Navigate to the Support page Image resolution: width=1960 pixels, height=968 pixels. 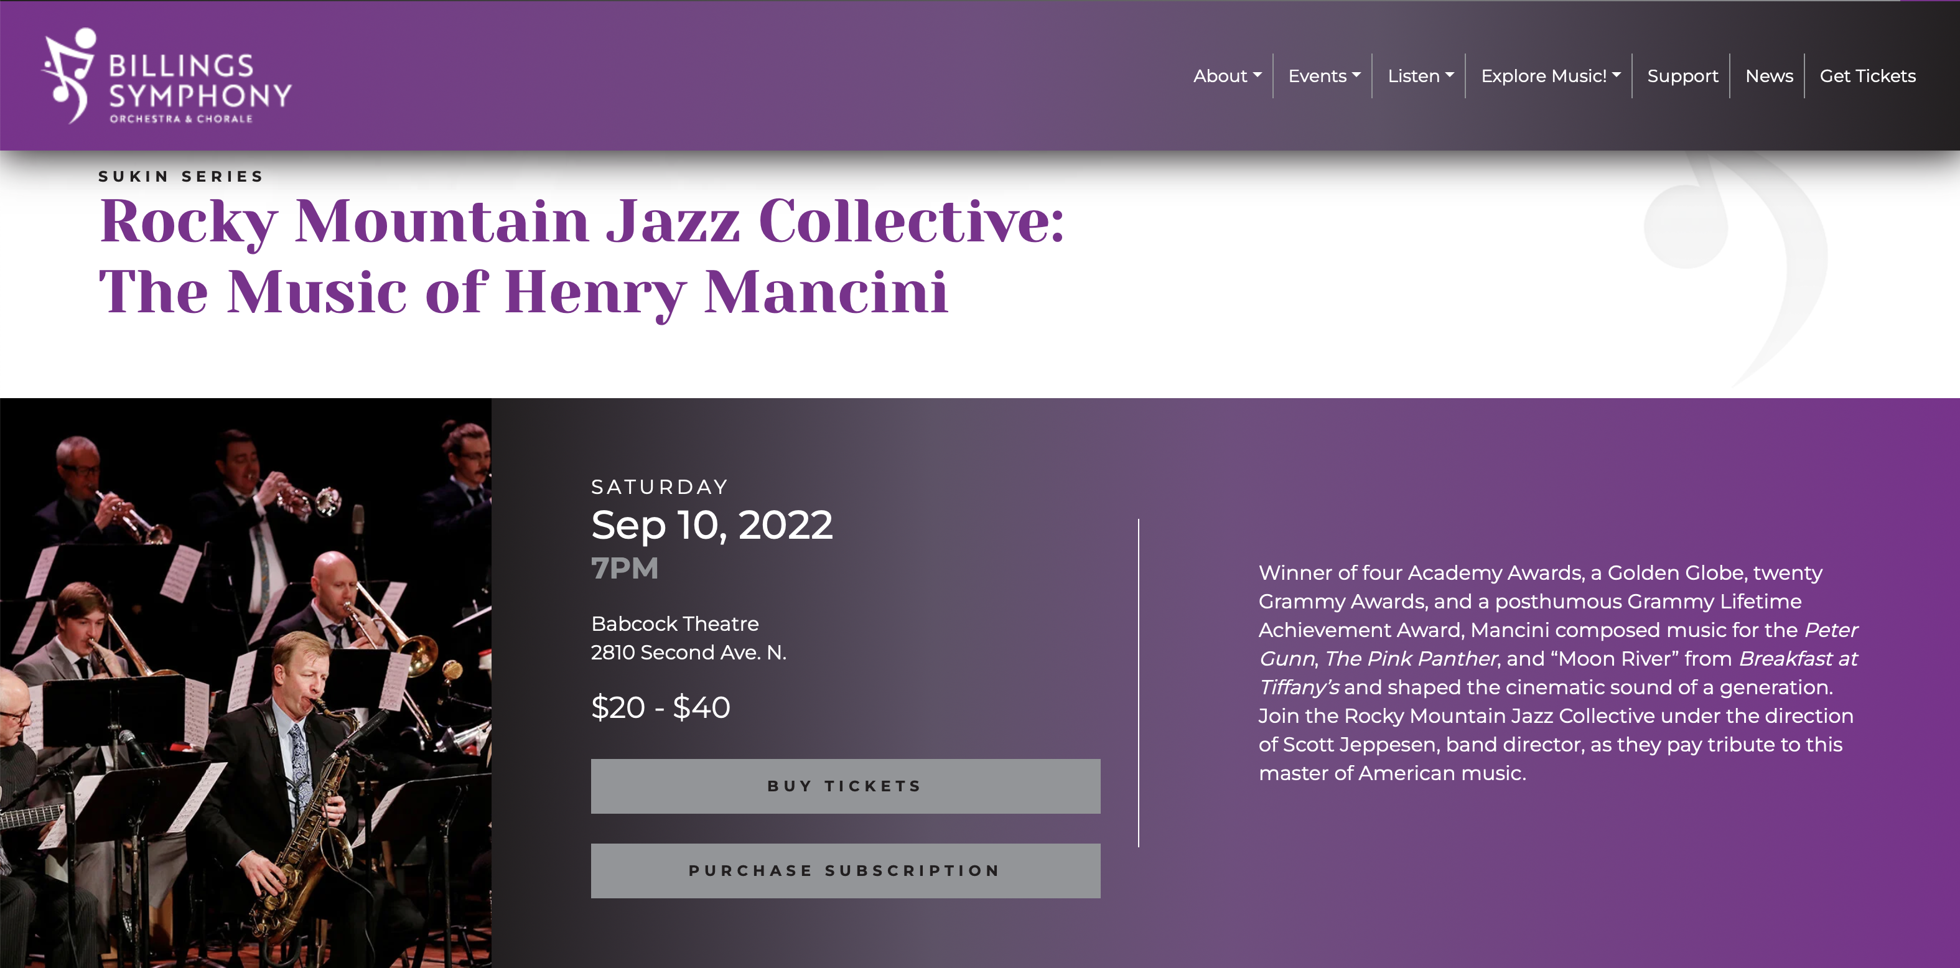[x=1681, y=75]
